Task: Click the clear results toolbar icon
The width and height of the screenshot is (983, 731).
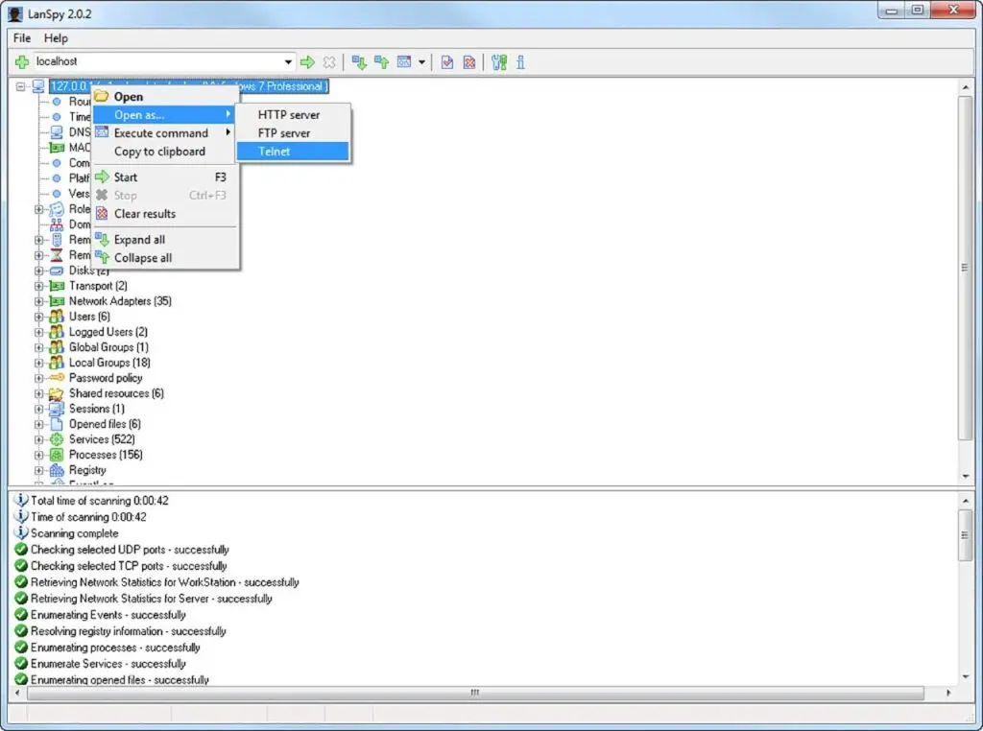Action: [468, 62]
